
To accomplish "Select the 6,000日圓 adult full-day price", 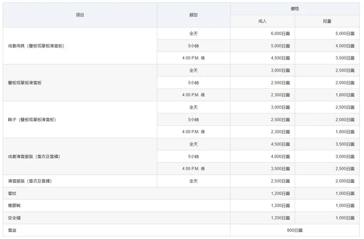I will (x=280, y=33).
